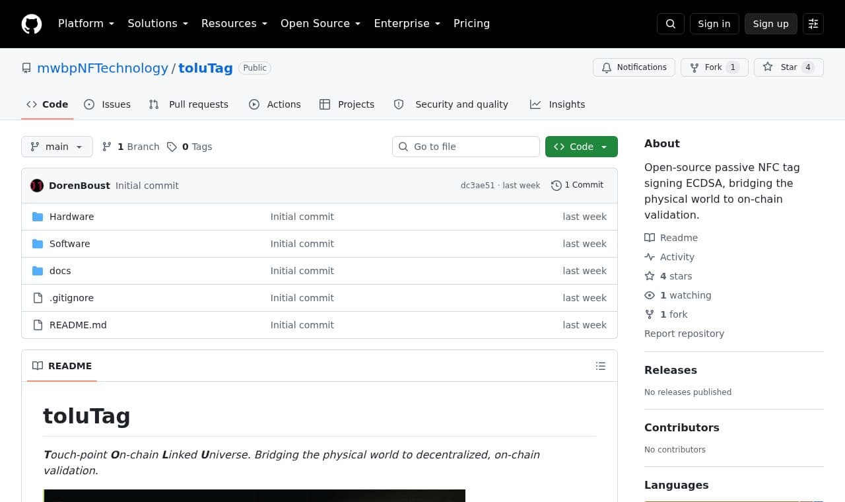Click the appearance settings sliders icon
This screenshot has height=502, width=845.
click(813, 24)
